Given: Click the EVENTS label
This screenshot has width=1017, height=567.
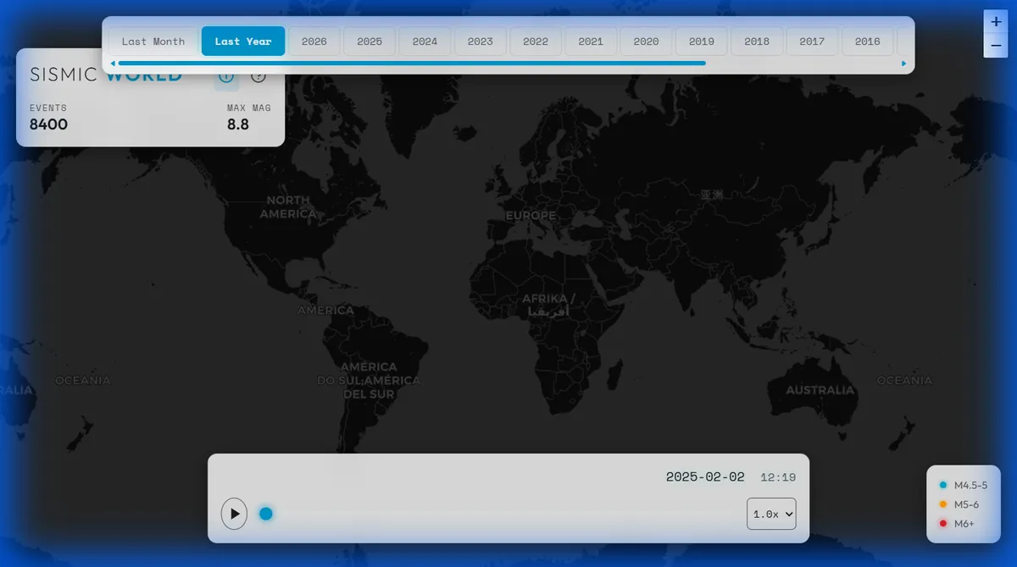Looking at the screenshot, I should 48,107.
